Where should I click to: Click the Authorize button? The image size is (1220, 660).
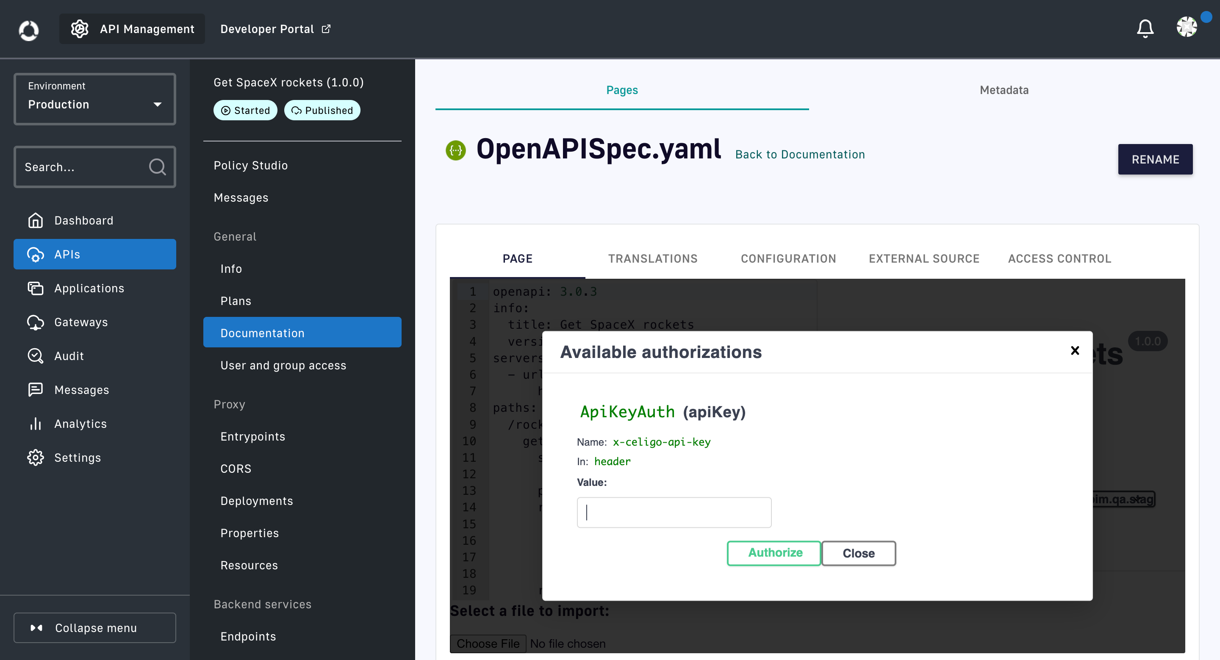coord(774,553)
